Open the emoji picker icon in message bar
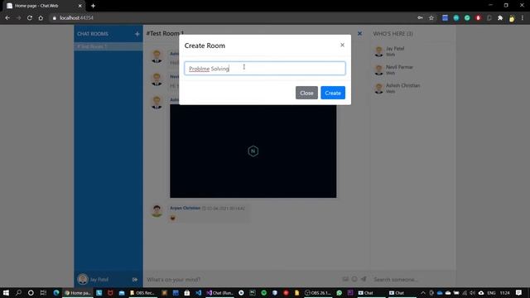The image size is (530, 298). pyautogui.click(x=354, y=279)
